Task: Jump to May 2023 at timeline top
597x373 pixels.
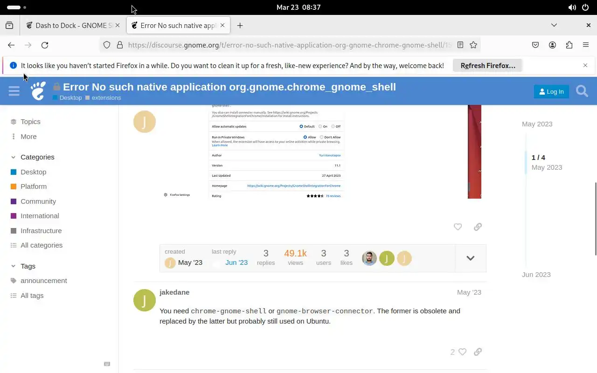Action: coord(537,124)
